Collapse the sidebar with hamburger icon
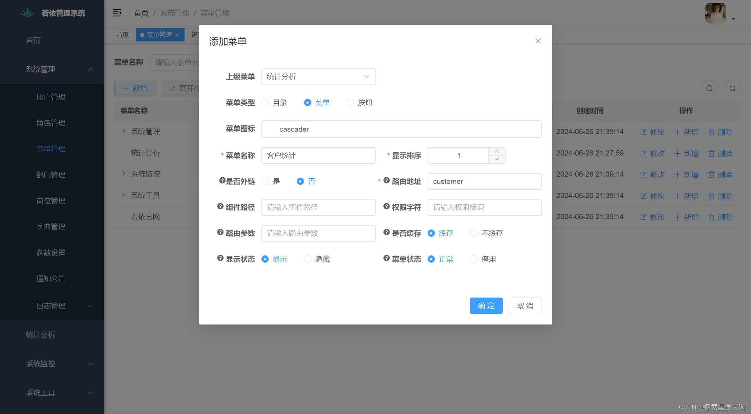This screenshot has width=751, height=414. pos(117,13)
